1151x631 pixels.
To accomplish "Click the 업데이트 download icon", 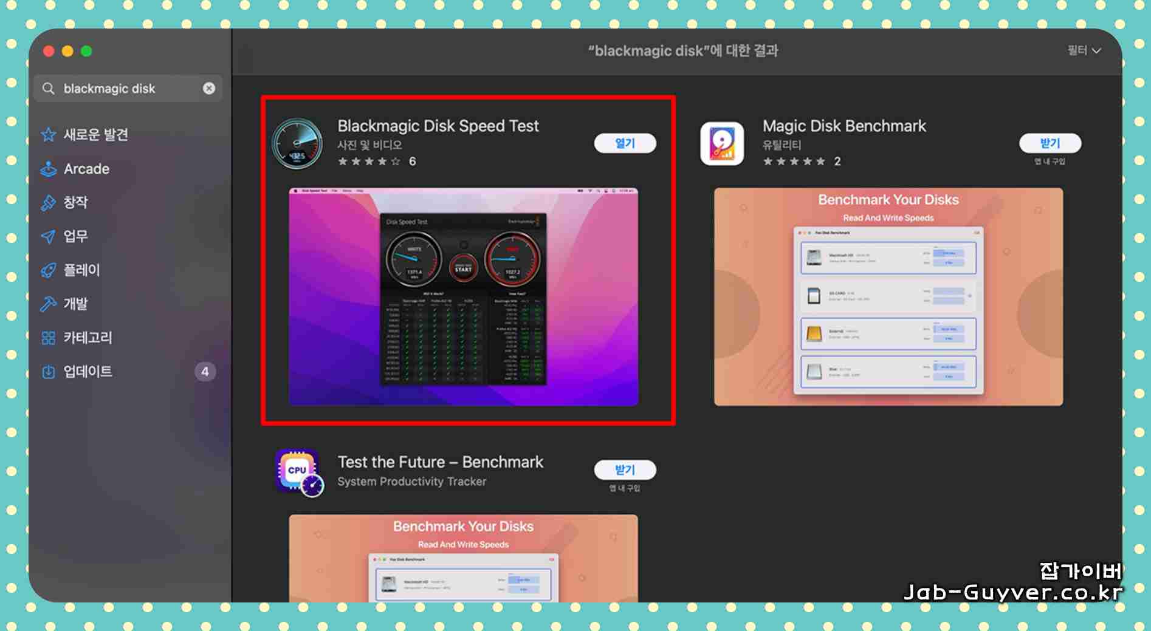I will point(49,372).
